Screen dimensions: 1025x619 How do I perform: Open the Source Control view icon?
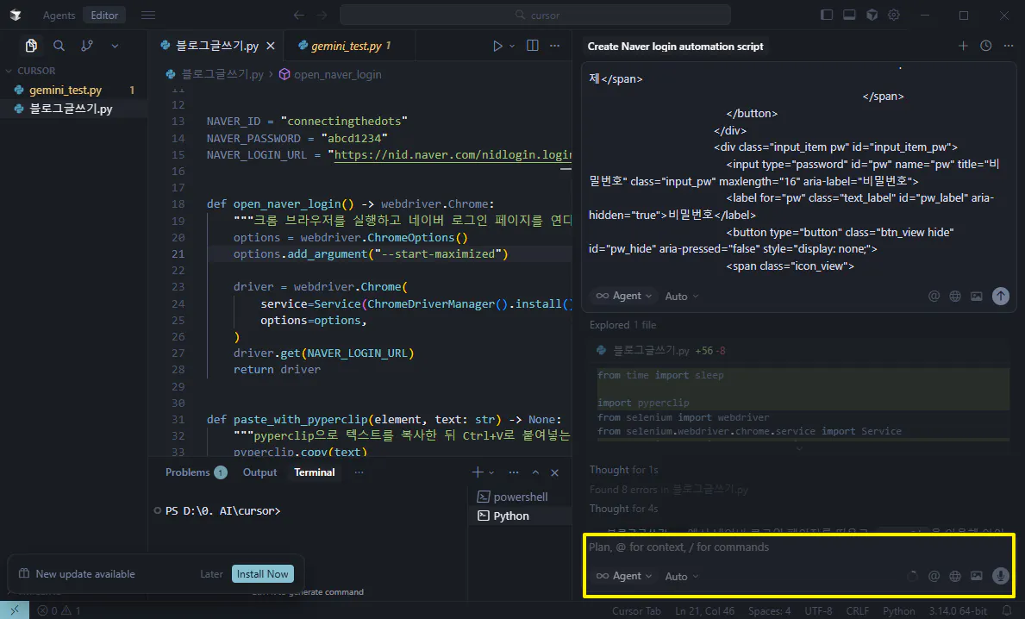(x=87, y=46)
